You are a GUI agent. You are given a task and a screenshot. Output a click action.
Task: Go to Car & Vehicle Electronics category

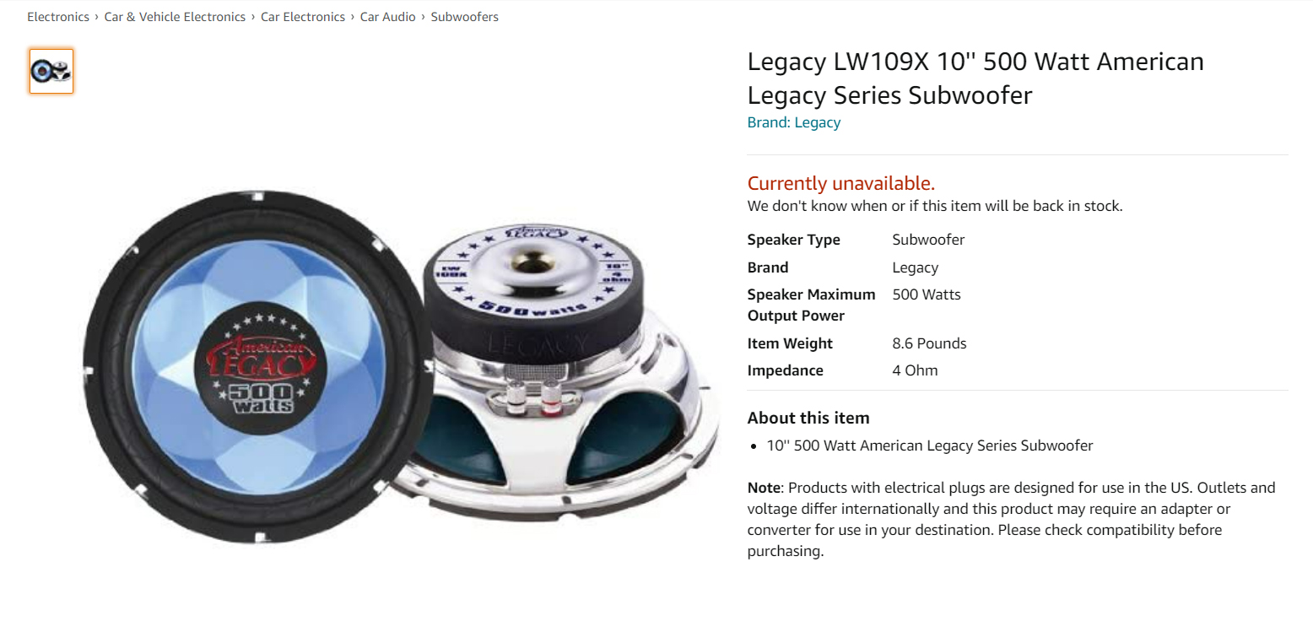click(x=175, y=17)
